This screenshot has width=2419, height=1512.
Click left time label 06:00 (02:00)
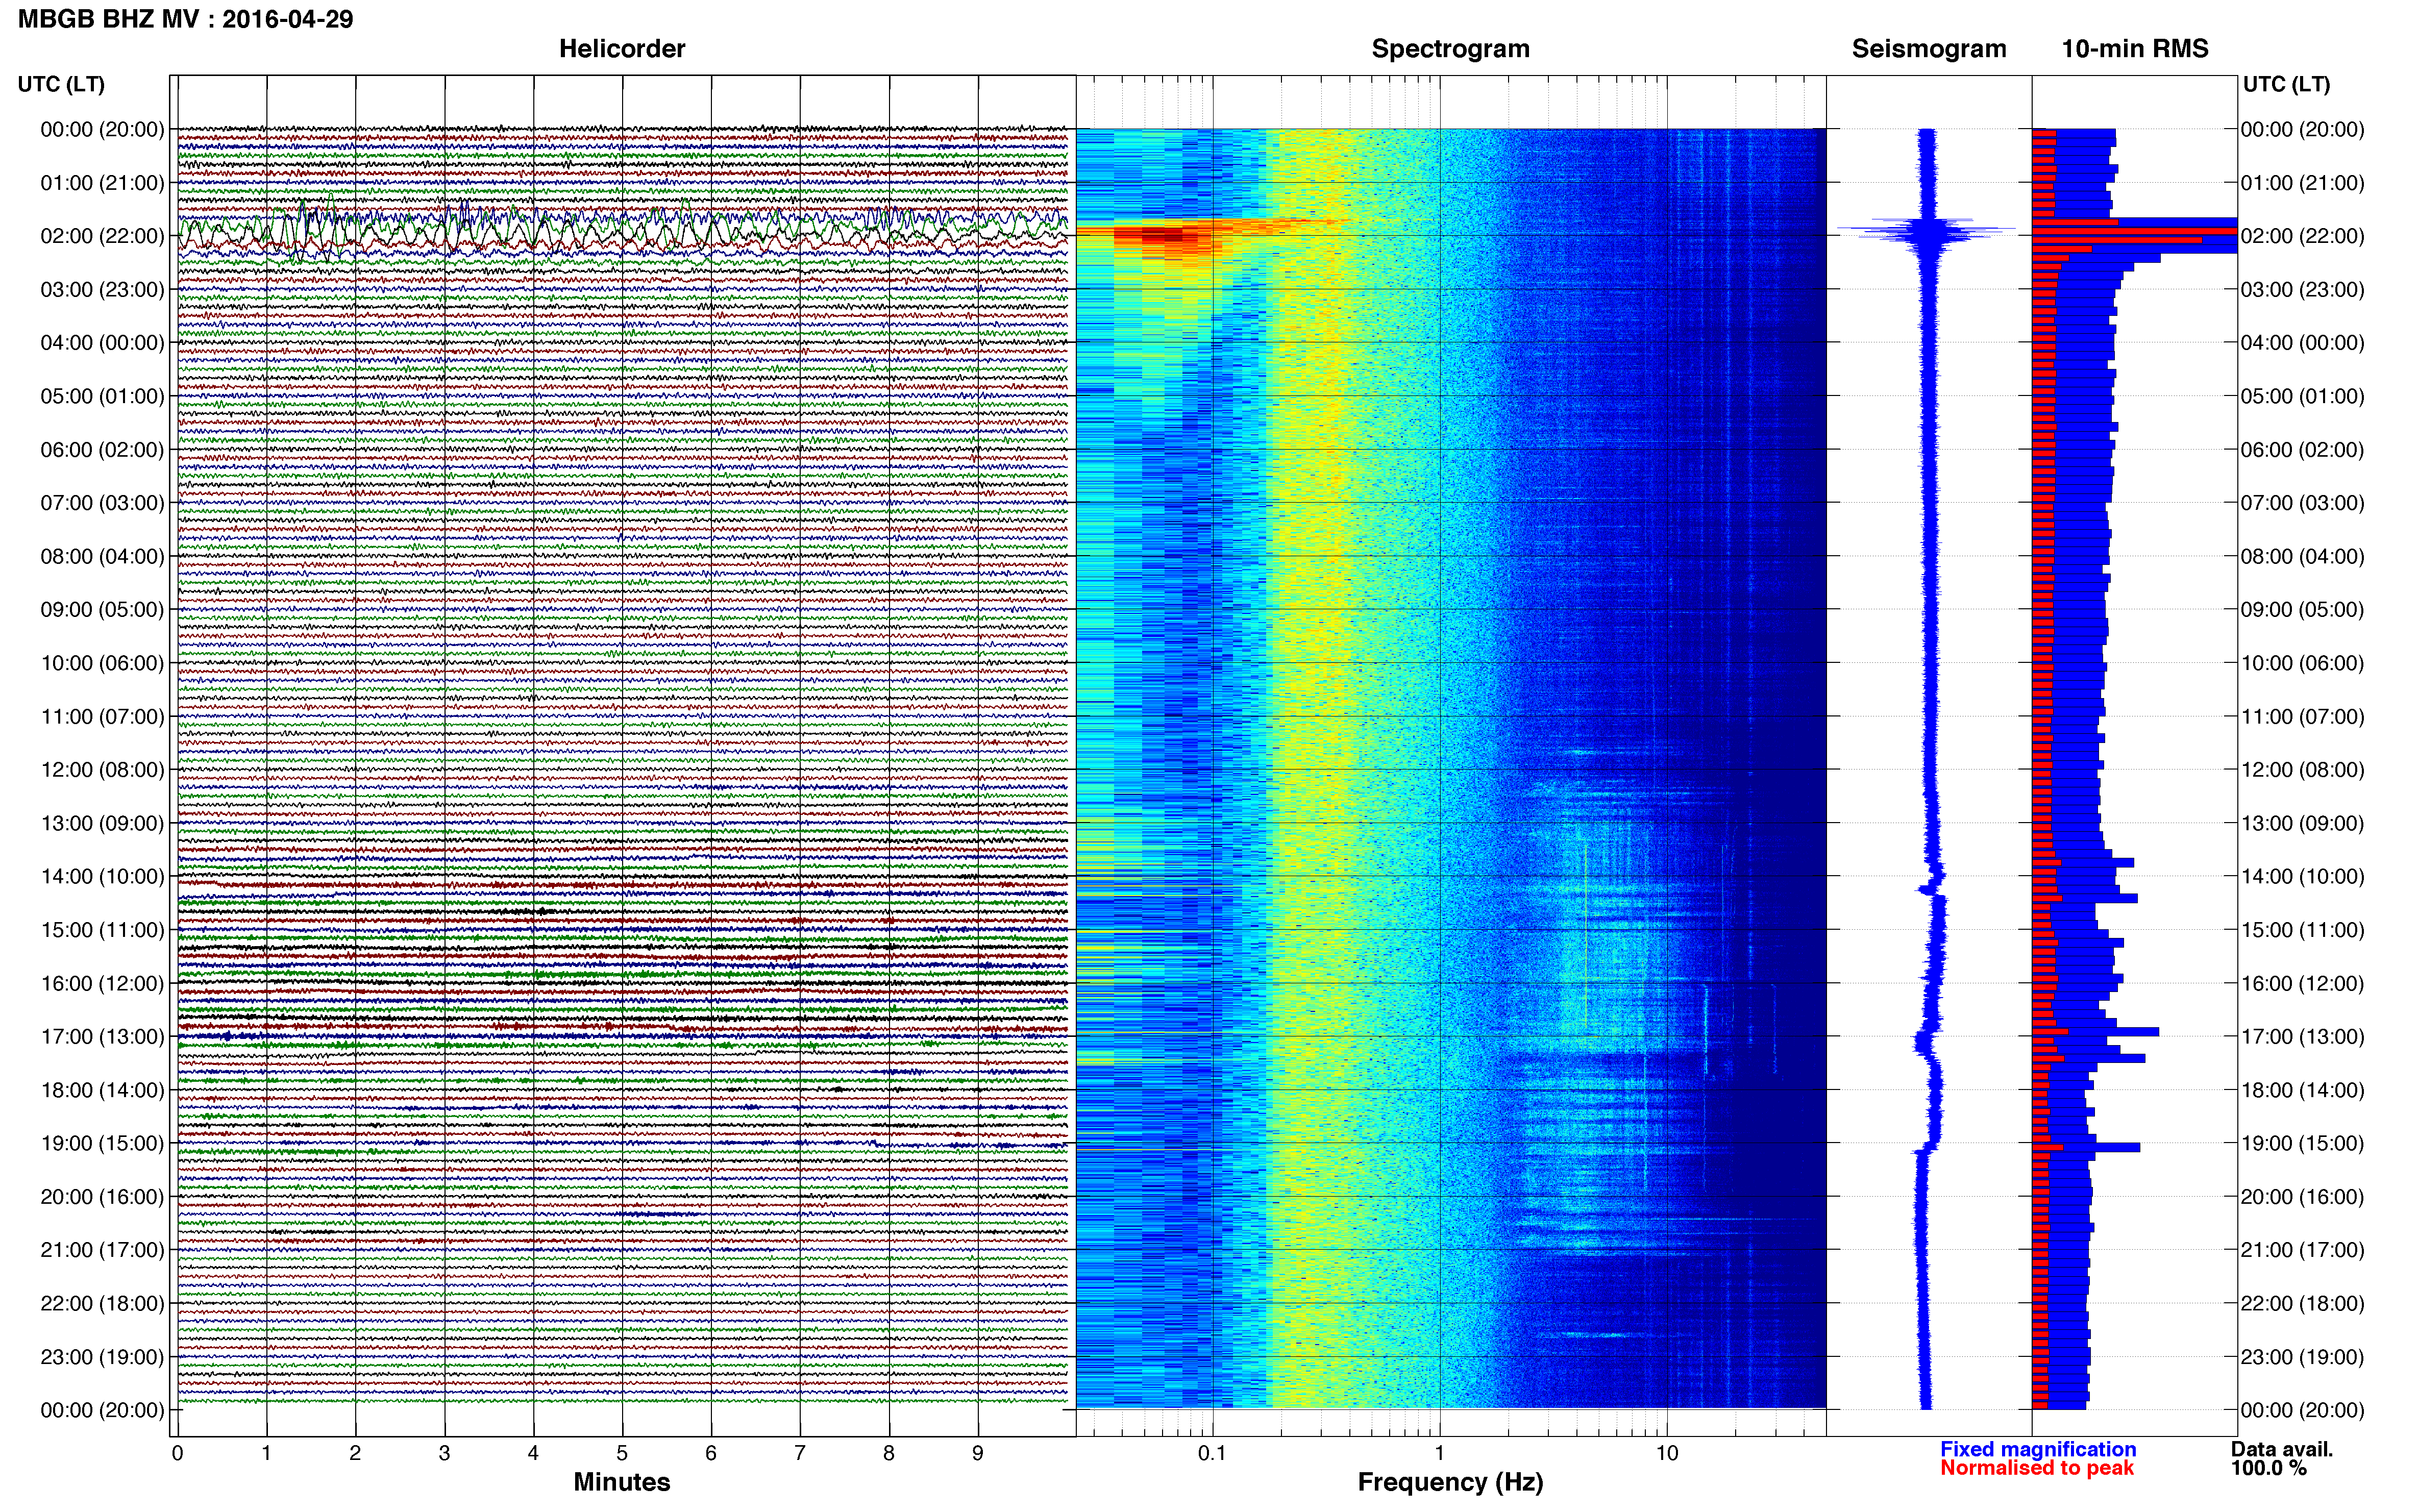102,450
